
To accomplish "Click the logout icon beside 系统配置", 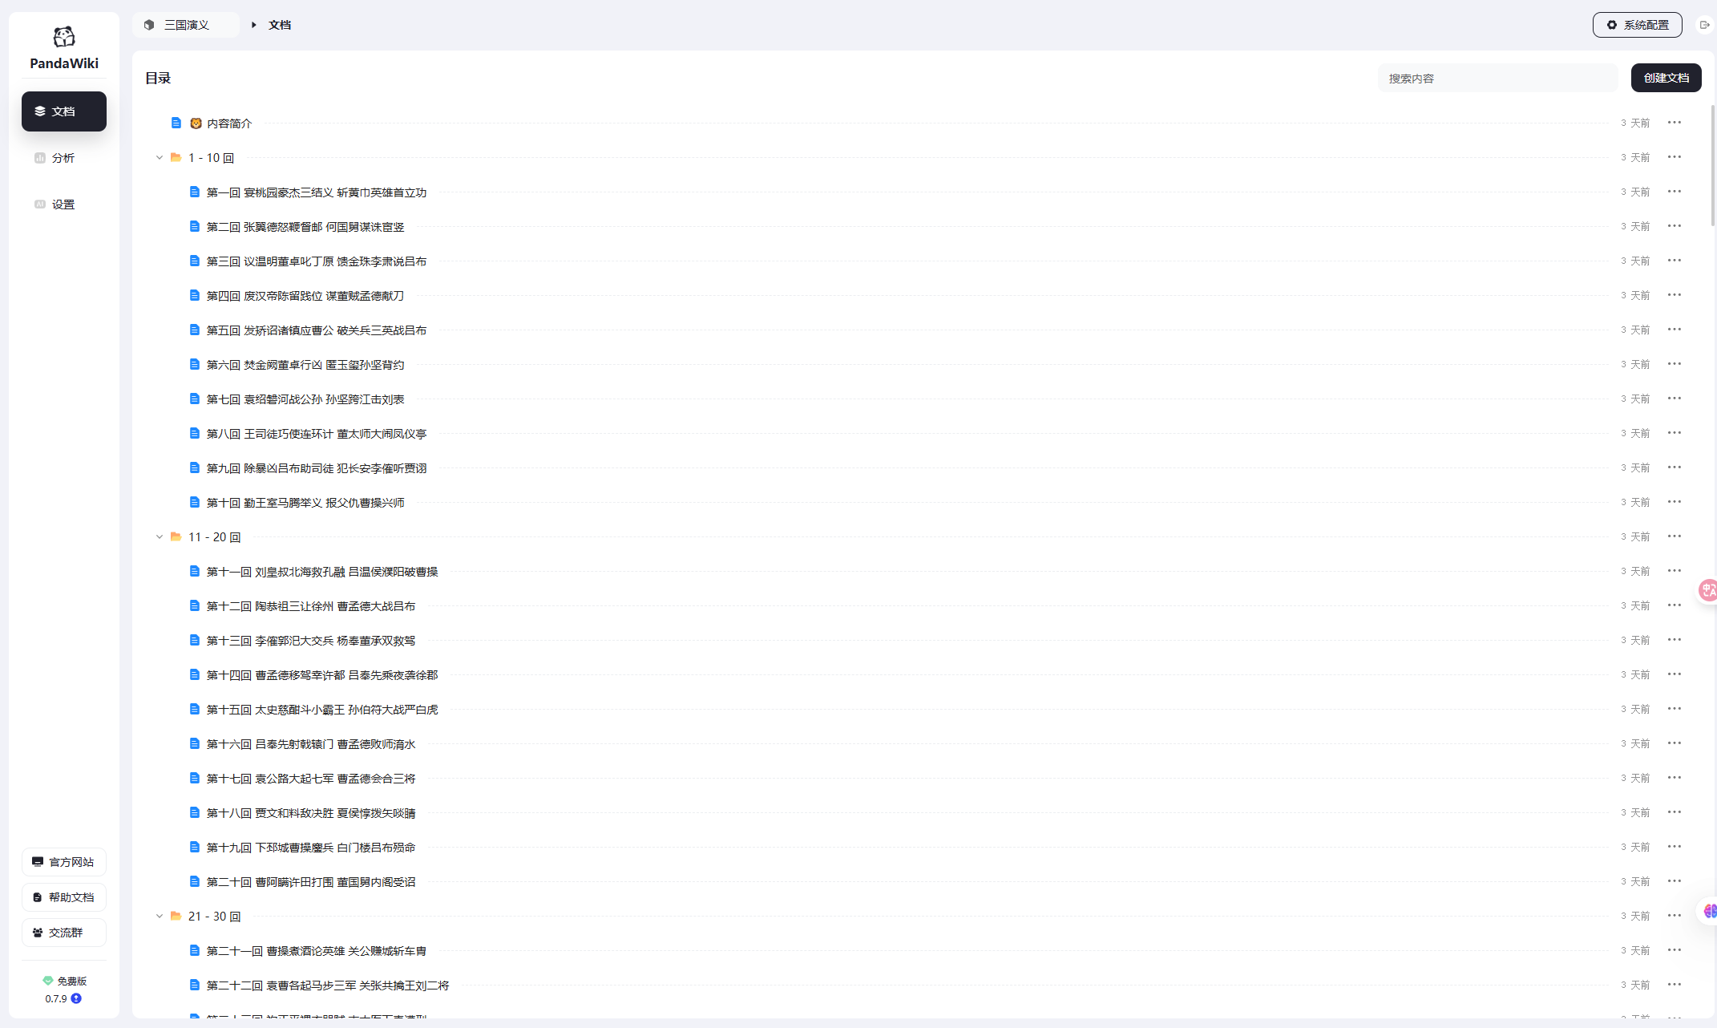I will click(1704, 25).
